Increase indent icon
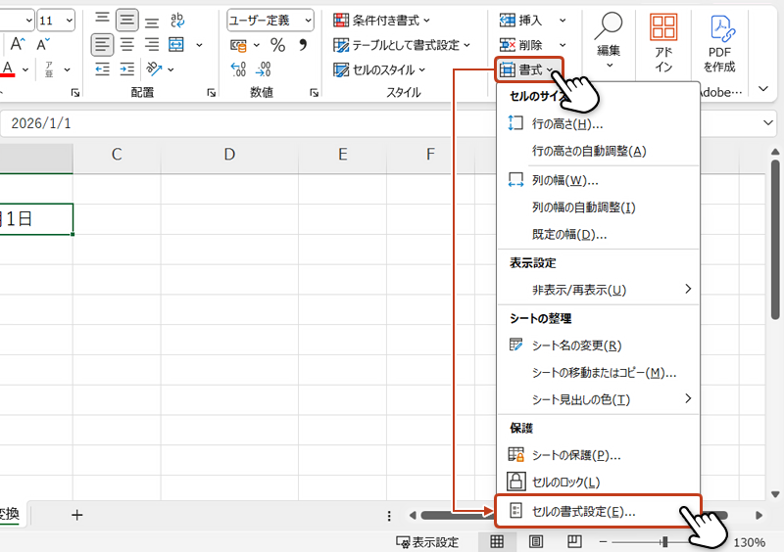The width and height of the screenshot is (784, 552). point(127,69)
